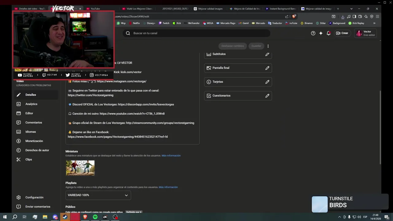
Task: Open the Kick Replay bookmark
Action: 356,23
